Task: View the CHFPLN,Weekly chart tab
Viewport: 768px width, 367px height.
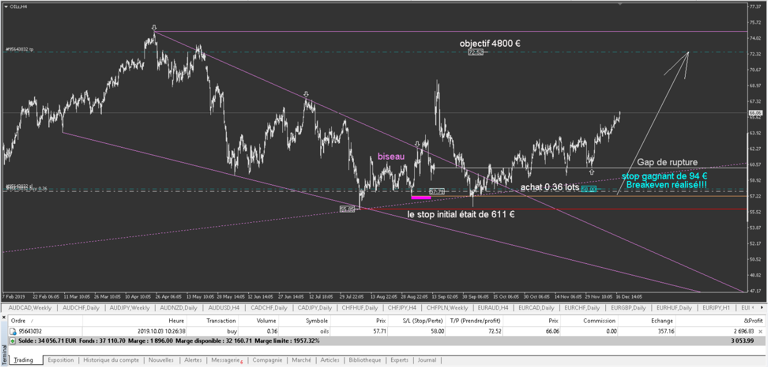Action: (447, 308)
